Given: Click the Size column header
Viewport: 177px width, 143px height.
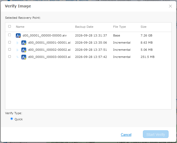Looking at the screenshot, I should coord(143,27).
